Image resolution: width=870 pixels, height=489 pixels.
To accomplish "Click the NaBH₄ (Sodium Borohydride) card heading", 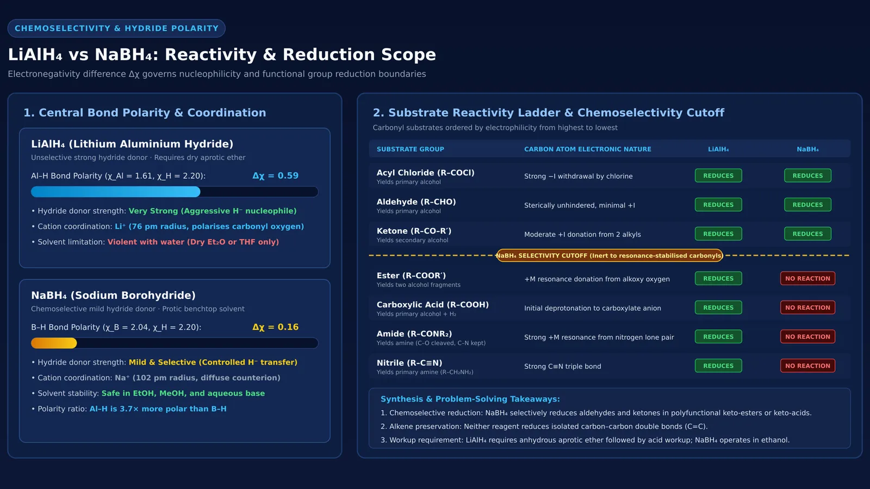I will pyautogui.click(x=113, y=295).
